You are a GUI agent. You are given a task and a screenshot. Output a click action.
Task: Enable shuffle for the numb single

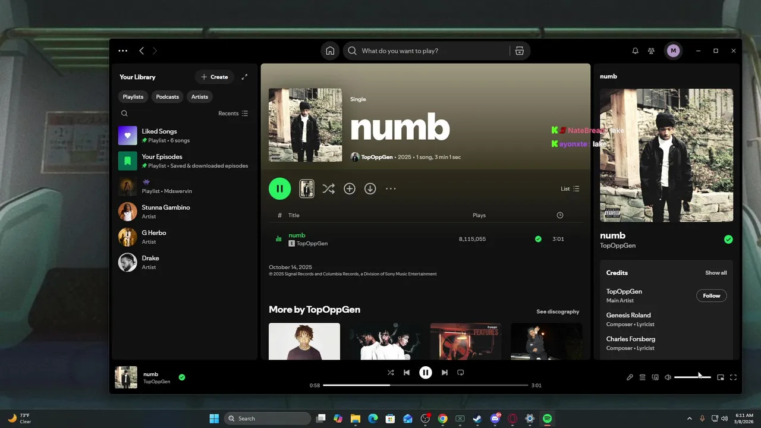[328, 188]
